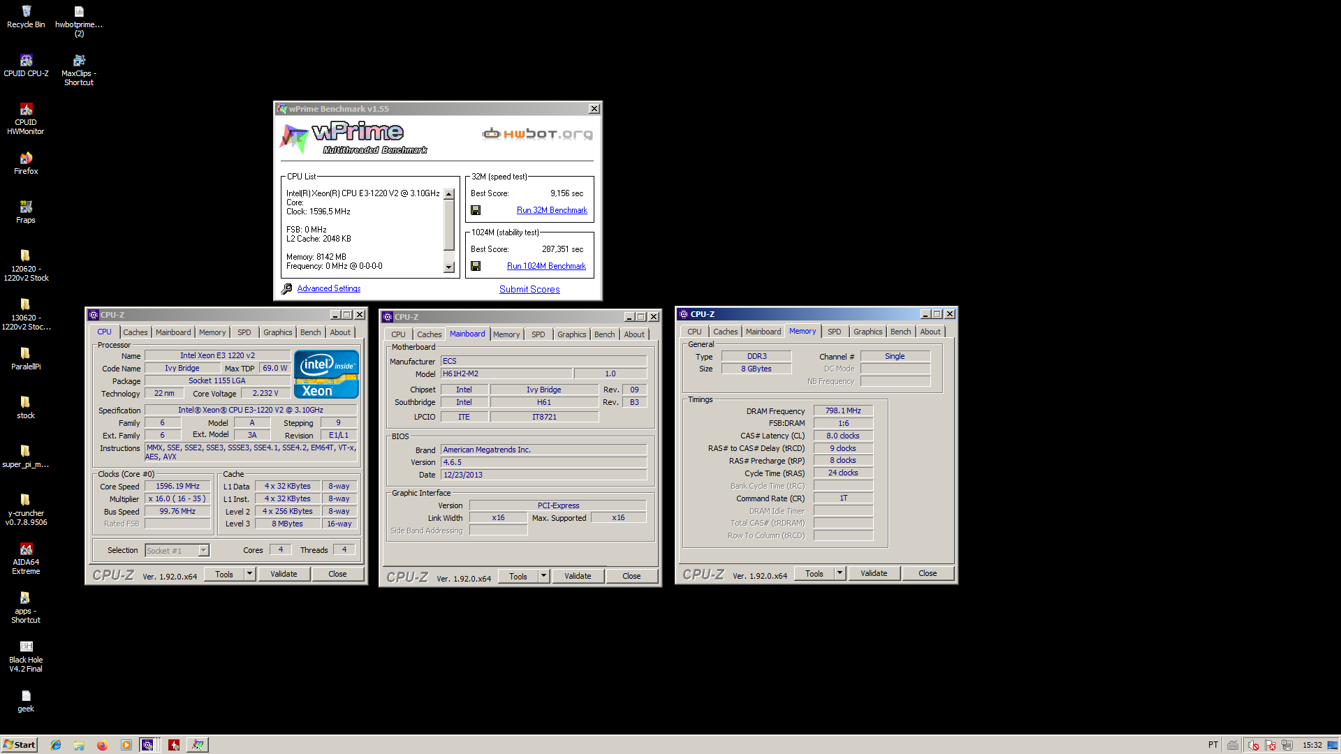Screen dimensions: 1341x754
Task: Click Validate in the left CPU-Z window
Action: (x=284, y=574)
